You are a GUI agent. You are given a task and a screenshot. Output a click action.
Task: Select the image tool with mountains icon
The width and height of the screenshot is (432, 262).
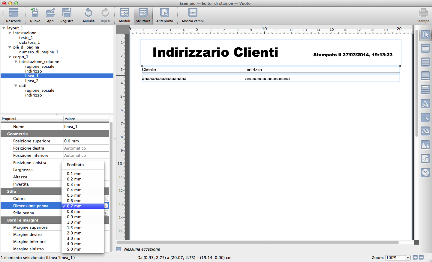425,145
